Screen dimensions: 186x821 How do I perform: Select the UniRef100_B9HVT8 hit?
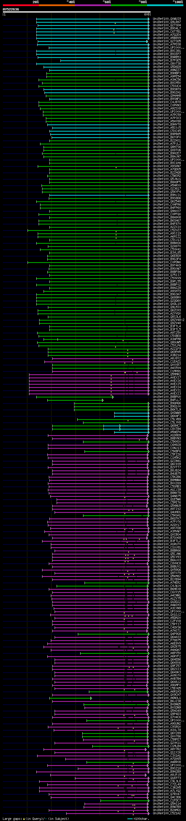[x=167, y=124]
